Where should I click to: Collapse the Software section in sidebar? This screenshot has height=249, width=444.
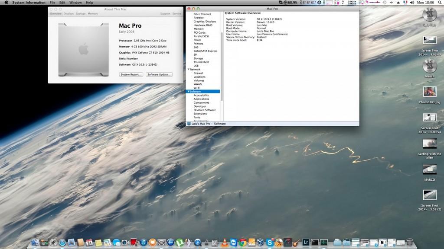[188, 92]
